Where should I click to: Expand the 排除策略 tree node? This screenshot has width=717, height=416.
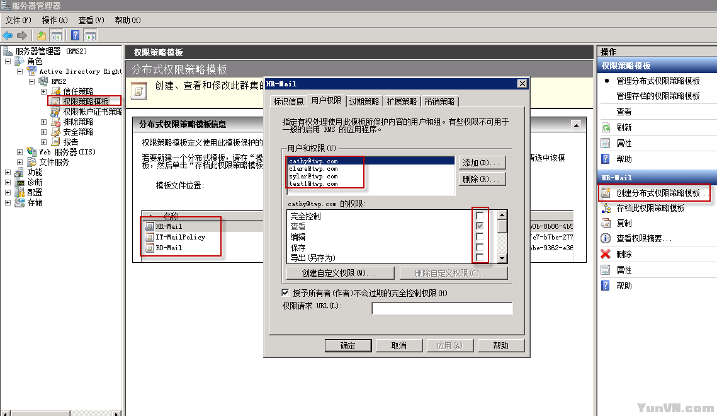(x=43, y=122)
